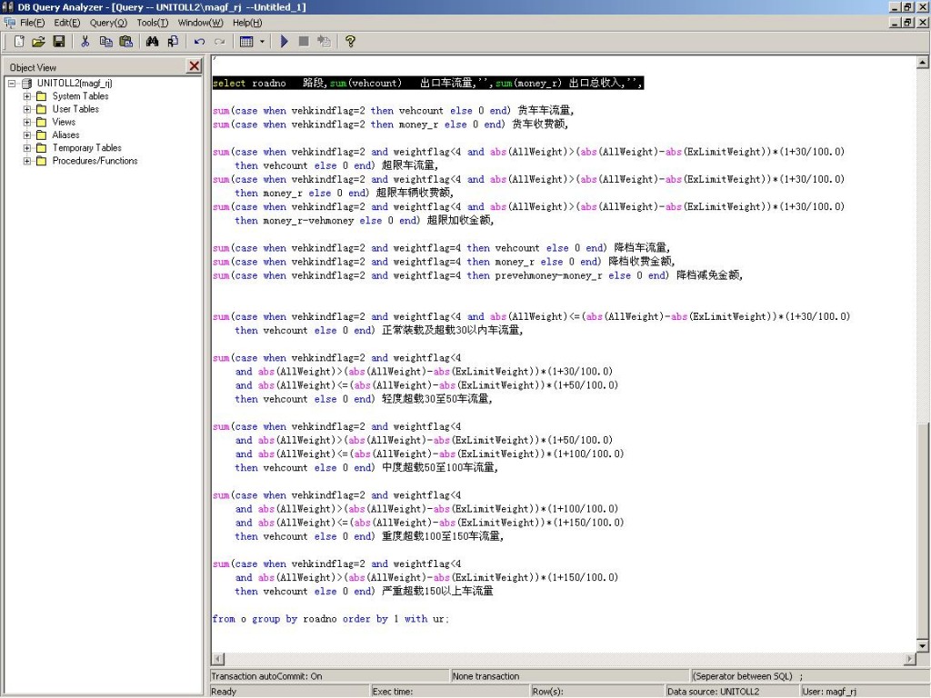Click the New query file icon

click(19, 42)
